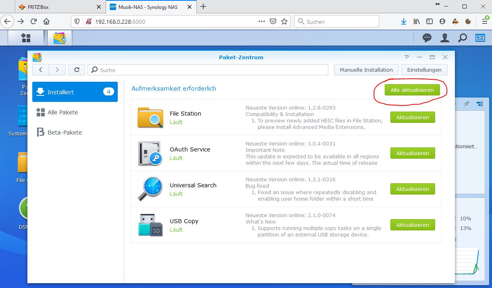Screen dimensions: 492x288
Task: Open the Firefox hamburger menu
Action: (x=485, y=21)
